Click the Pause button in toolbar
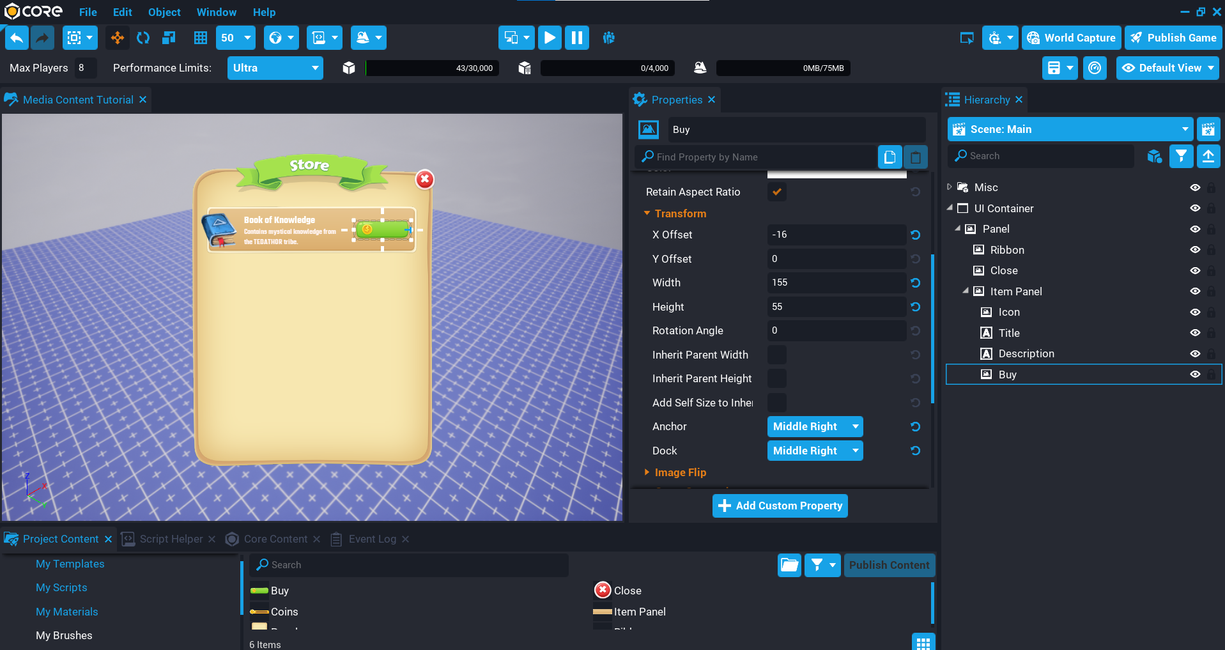The height and width of the screenshot is (650, 1225). [x=576, y=38]
